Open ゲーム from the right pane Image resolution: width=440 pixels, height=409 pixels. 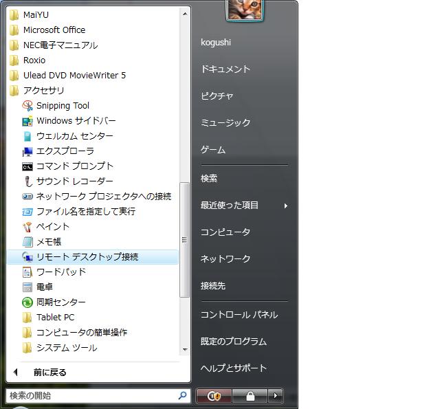pyautogui.click(x=213, y=150)
